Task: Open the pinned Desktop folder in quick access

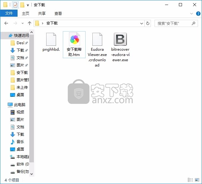Action: coord(19,43)
